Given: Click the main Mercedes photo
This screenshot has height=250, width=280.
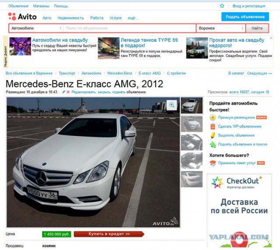Looking at the screenshot, I should pos(93,162).
